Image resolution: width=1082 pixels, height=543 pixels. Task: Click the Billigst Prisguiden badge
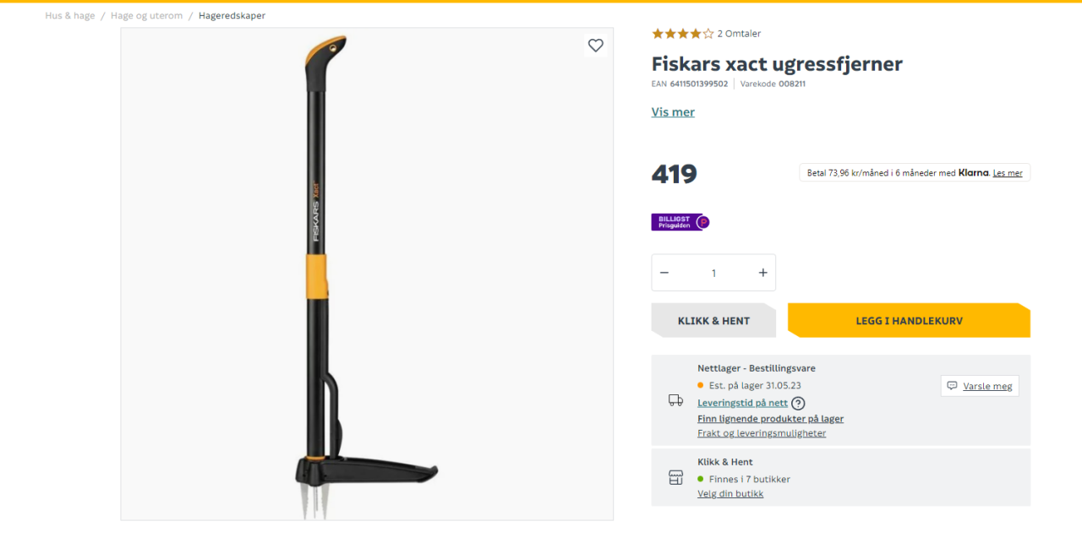point(680,222)
